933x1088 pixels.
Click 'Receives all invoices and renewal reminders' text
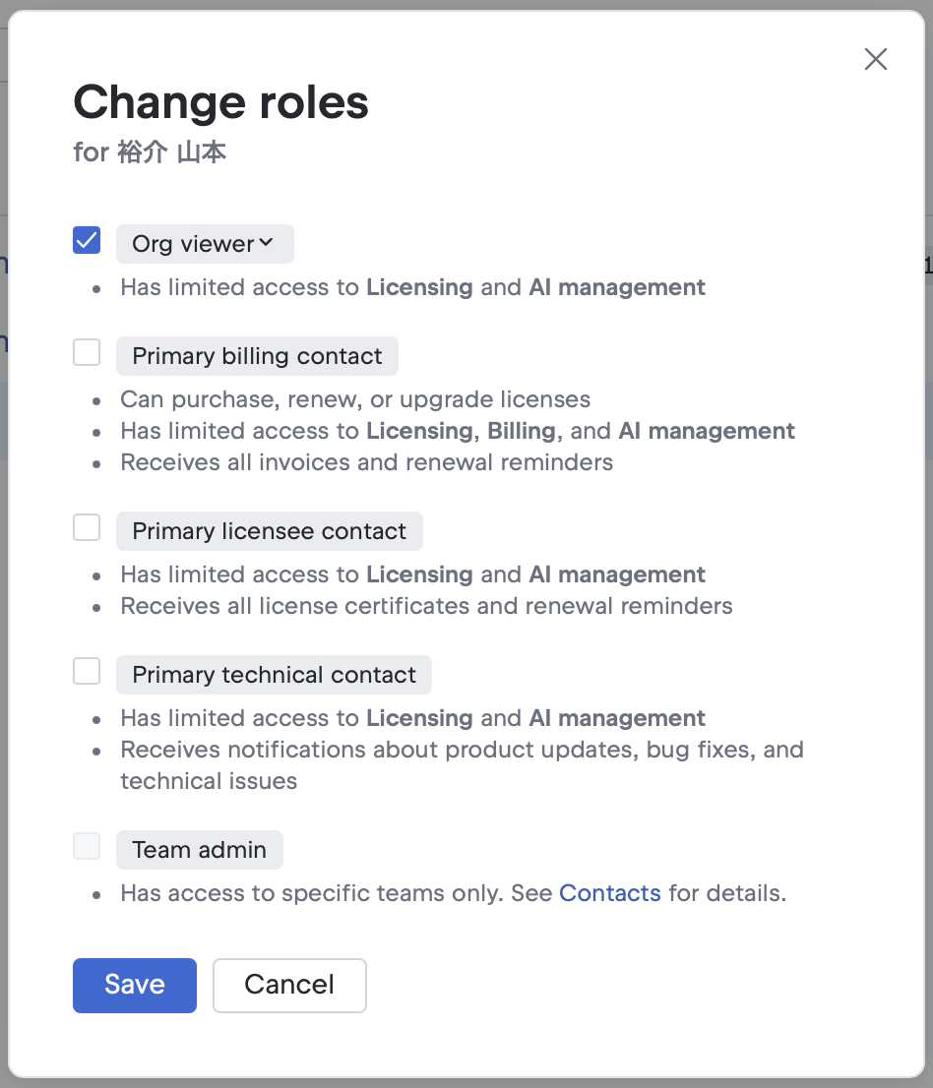pyautogui.click(x=366, y=462)
